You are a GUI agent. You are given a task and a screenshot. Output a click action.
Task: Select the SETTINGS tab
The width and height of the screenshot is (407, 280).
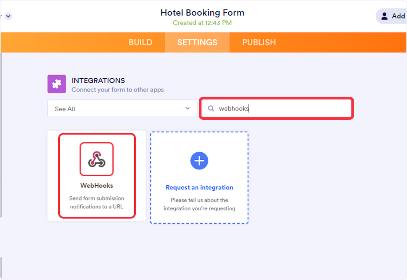(x=197, y=43)
